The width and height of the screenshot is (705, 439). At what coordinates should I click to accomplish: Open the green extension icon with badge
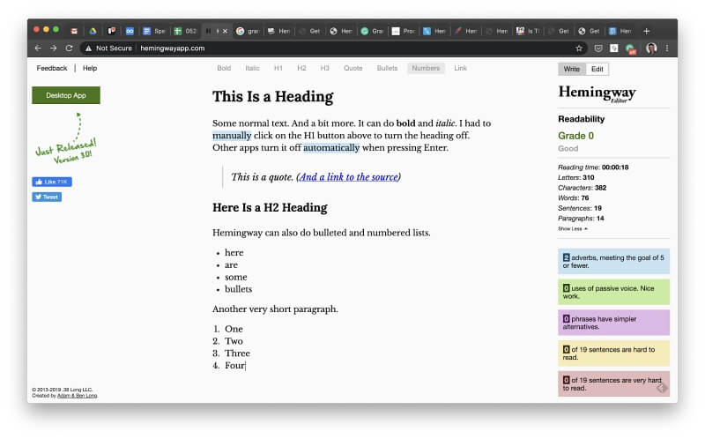coord(631,48)
